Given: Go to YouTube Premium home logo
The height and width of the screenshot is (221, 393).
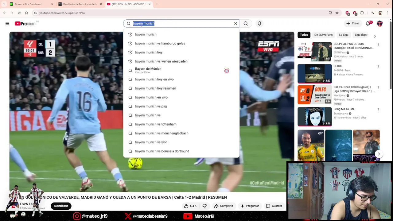Looking at the screenshot, I should coord(25,23).
